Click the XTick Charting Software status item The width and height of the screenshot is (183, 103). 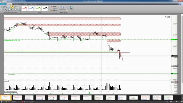(29, 102)
